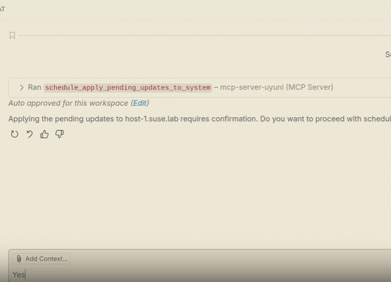
Task: Click the paperclip icon in Add Context
Action: pyautogui.click(x=19, y=259)
